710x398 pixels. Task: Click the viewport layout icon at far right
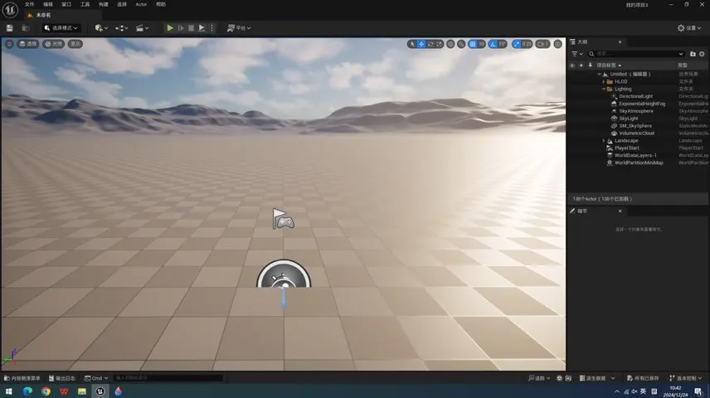coord(559,44)
